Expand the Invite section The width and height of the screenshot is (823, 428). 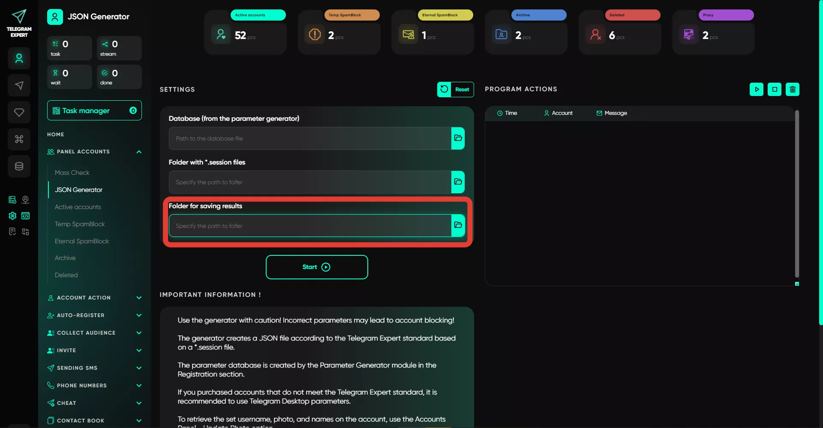[x=139, y=350]
